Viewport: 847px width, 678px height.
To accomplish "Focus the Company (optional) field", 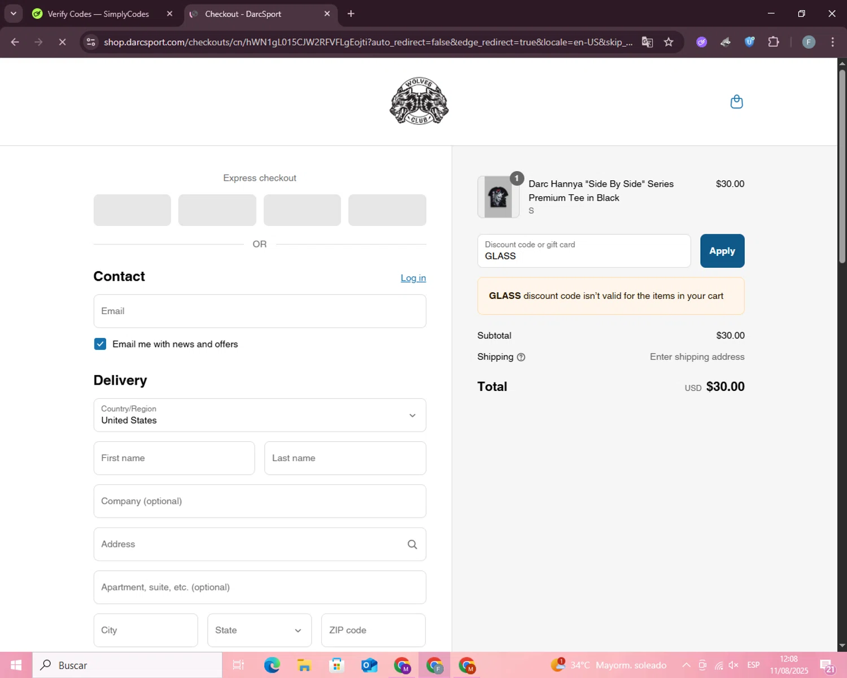I will pos(260,501).
